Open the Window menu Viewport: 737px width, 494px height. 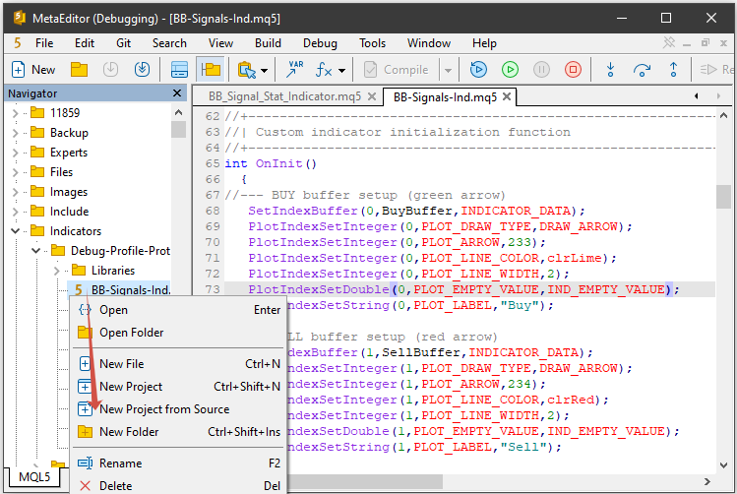[429, 43]
